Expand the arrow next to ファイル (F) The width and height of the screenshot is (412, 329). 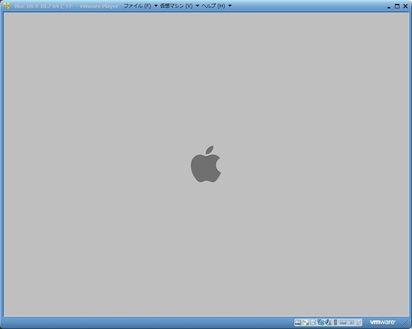[156, 6]
